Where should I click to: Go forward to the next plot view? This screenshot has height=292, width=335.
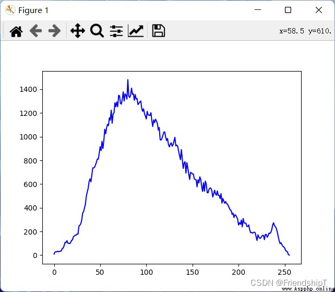click(x=55, y=31)
